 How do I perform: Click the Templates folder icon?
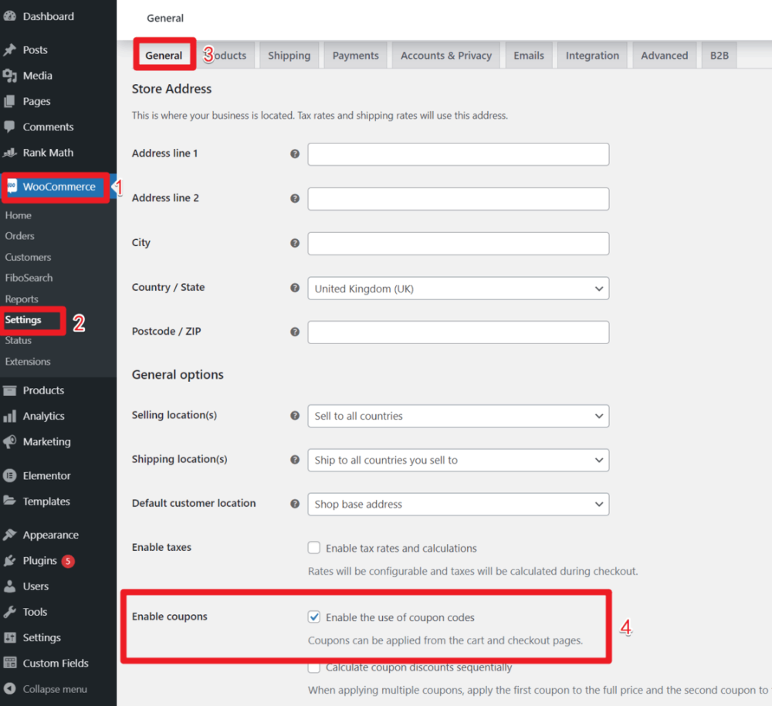click(x=10, y=502)
